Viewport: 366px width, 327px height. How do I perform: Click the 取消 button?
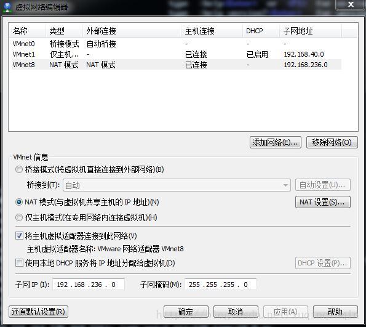tap(236, 312)
